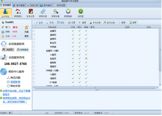Open the 视频教程 video tutorial link

(15, 82)
